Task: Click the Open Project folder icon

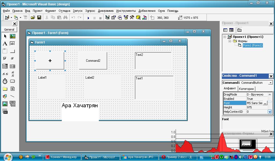Action: tap(33, 17)
